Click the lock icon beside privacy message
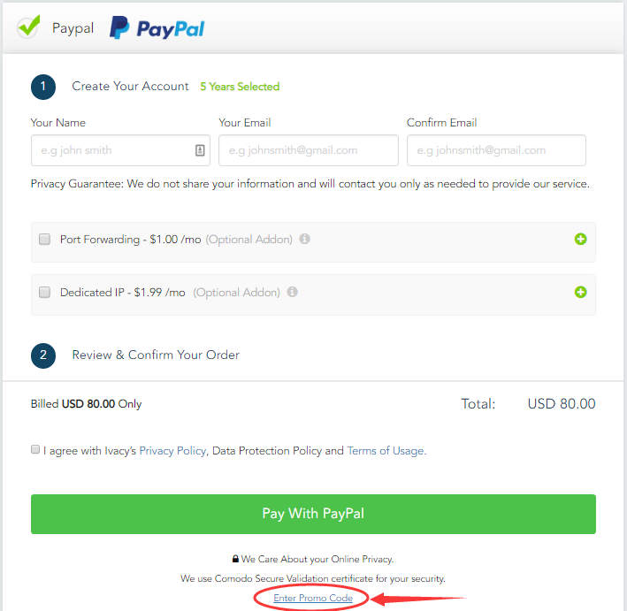This screenshot has width=627, height=611. tap(235, 559)
